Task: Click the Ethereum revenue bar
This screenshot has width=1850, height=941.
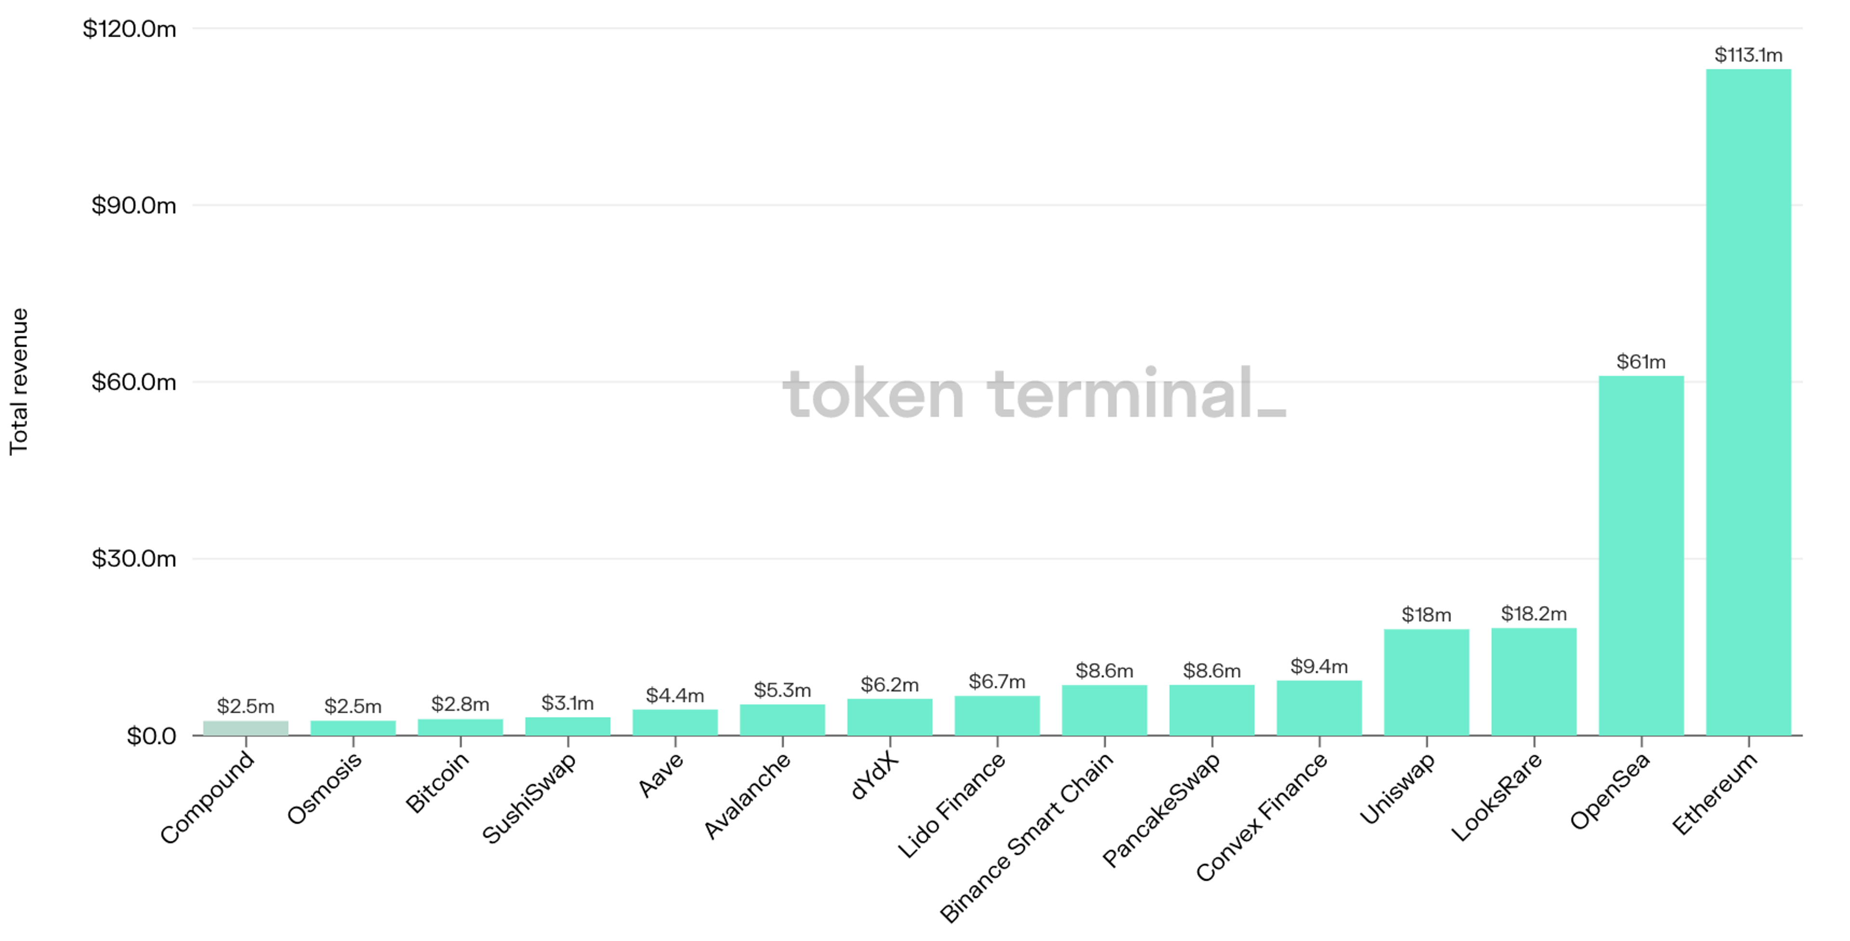Action: point(1748,402)
